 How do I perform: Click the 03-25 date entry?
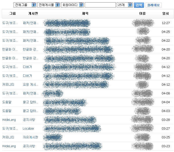point(166,137)
